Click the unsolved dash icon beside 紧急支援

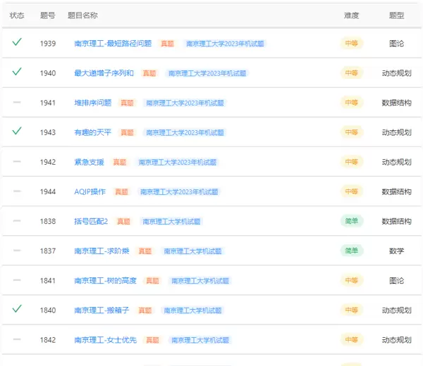17,162
